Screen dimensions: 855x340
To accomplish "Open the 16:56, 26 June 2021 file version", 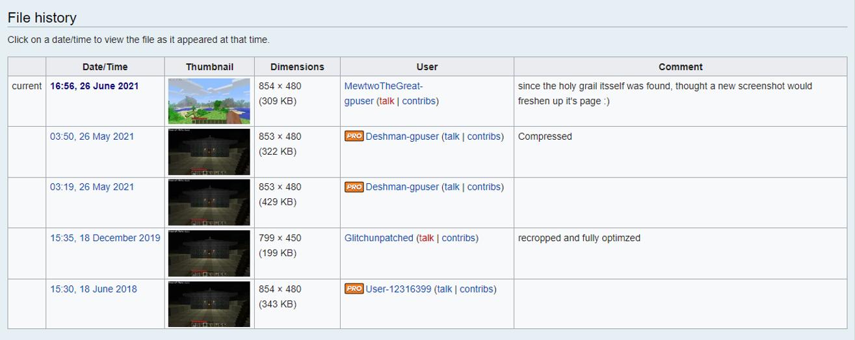I will (x=94, y=86).
